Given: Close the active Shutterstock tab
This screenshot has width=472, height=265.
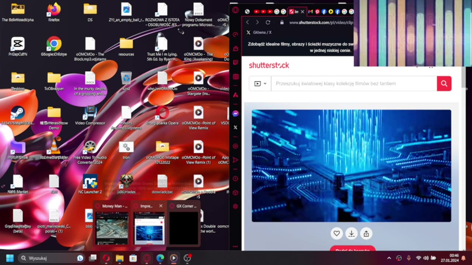Looking at the screenshot, I should 302,12.
